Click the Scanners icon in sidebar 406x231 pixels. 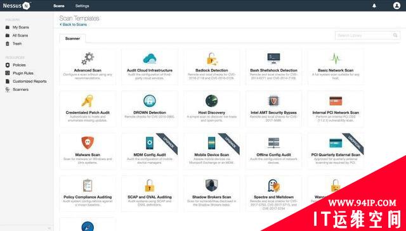(8, 90)
